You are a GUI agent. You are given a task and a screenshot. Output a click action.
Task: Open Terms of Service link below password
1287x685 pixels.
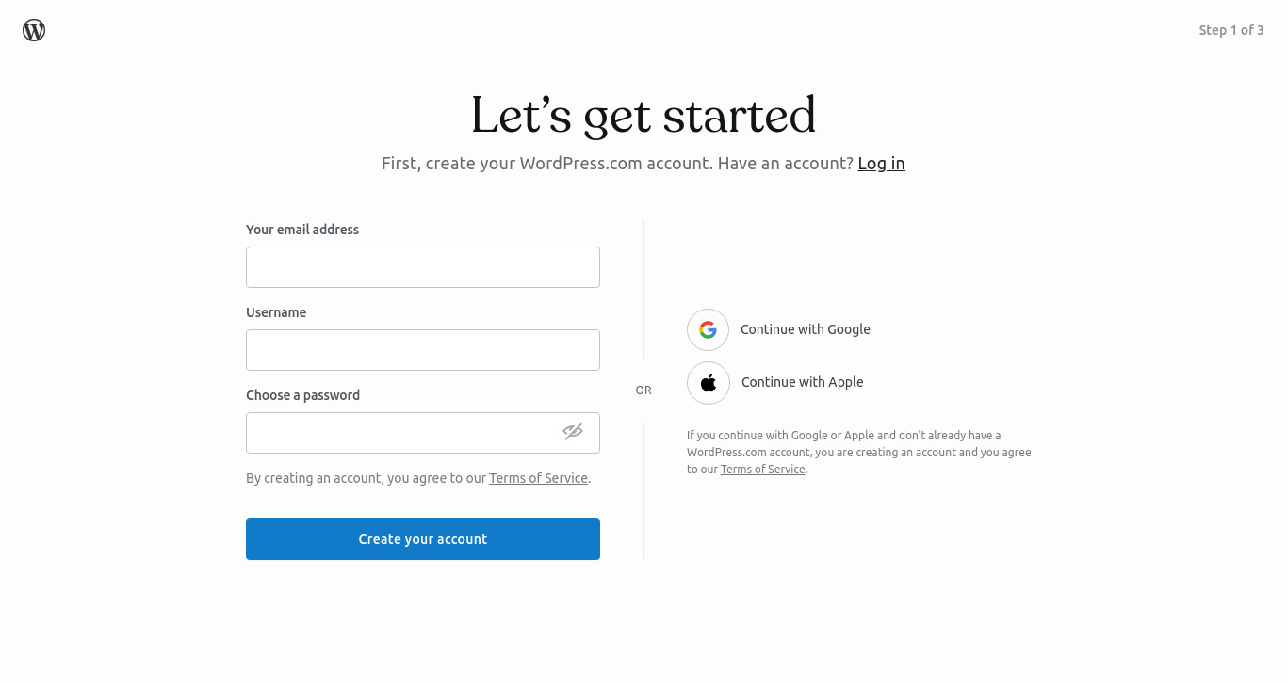[539, 478]
